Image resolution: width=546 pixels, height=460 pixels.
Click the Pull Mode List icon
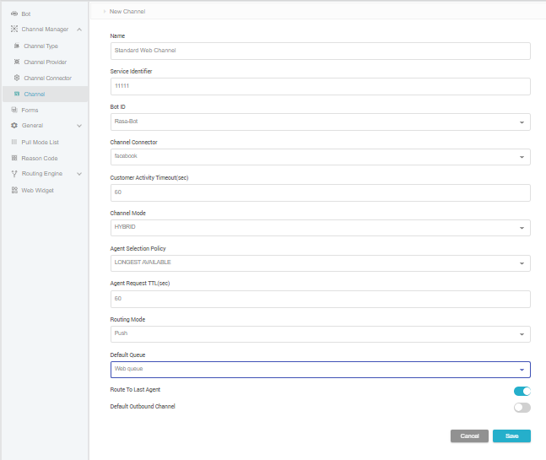tap(14, 142)
